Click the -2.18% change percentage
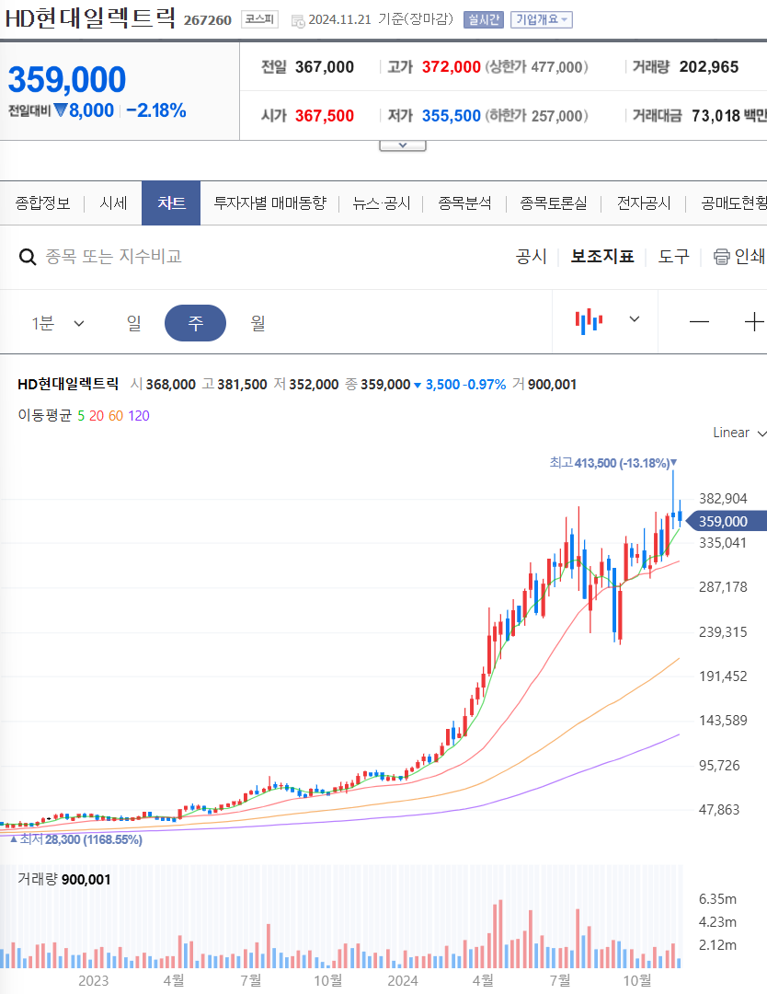767x994 pixels. (x=155, y=110)
